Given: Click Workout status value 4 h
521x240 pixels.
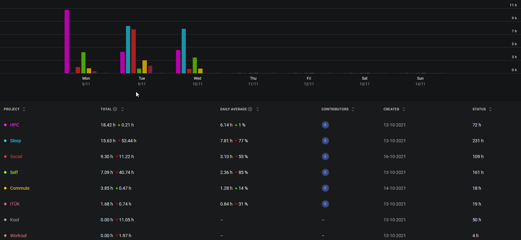Looking at the screenshot, I should coord(475,236).
